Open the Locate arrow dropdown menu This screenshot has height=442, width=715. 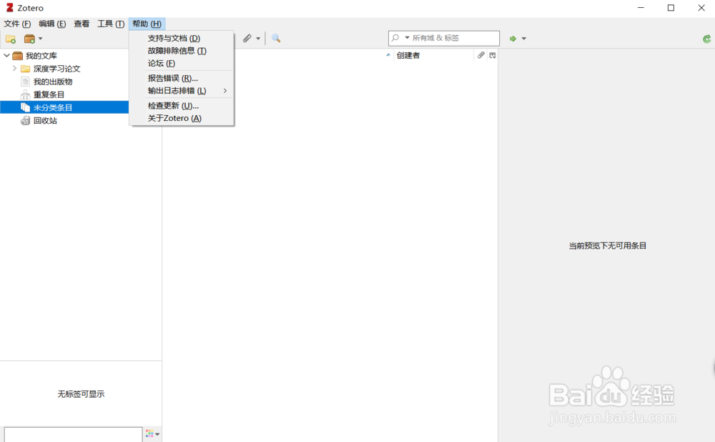pyautogui.click(x=524, y=39)
